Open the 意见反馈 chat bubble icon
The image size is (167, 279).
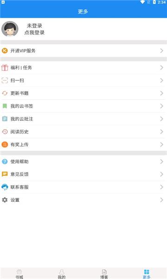click(x=5, y=174)
